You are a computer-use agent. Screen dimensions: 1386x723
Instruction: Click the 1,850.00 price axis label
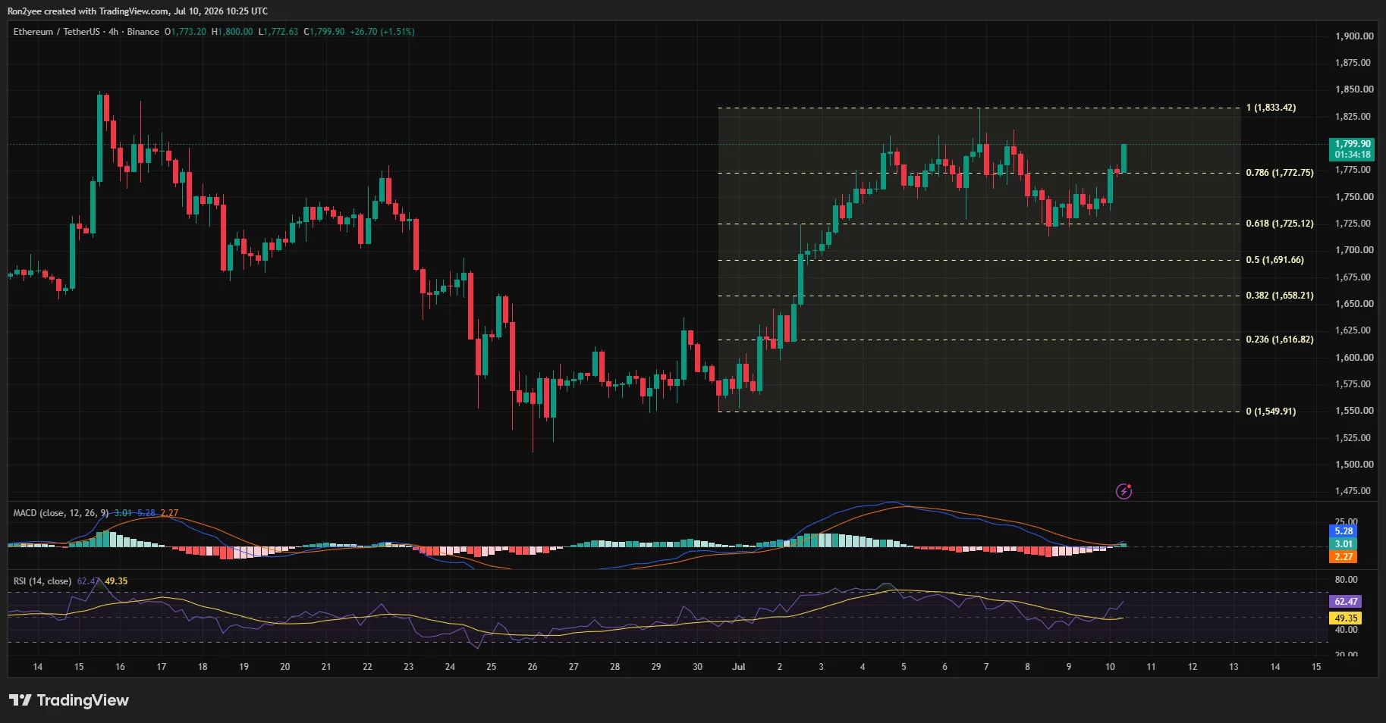[x=1354, y=89]
